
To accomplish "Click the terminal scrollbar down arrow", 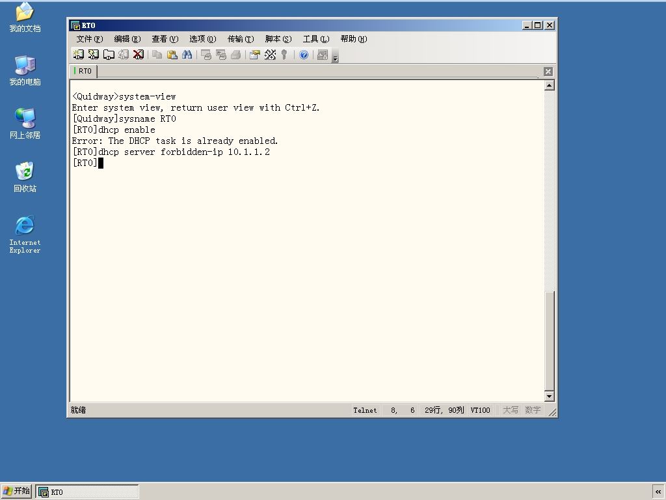I will [x=549, y=396].
